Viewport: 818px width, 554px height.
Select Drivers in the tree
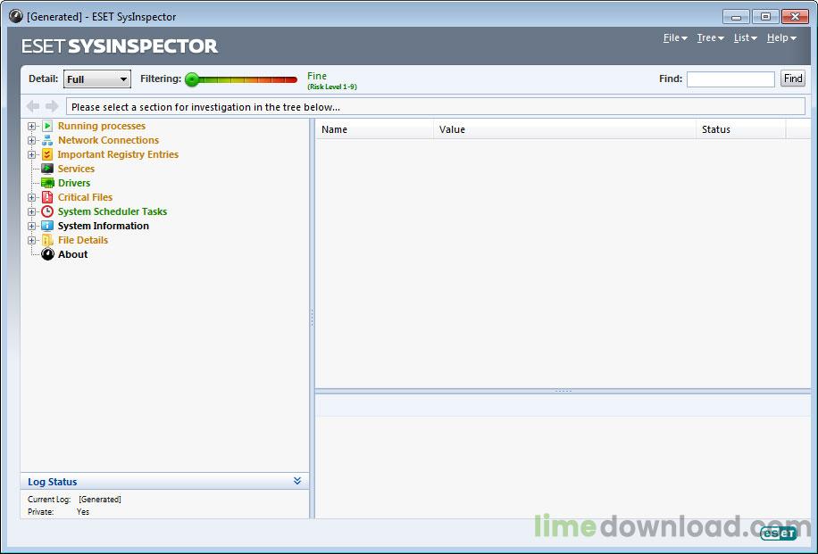pos(74,183)
